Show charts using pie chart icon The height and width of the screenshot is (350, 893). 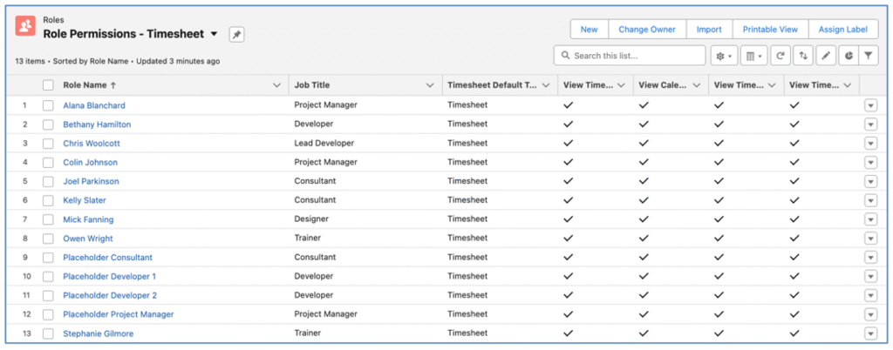tap(849, 56)
